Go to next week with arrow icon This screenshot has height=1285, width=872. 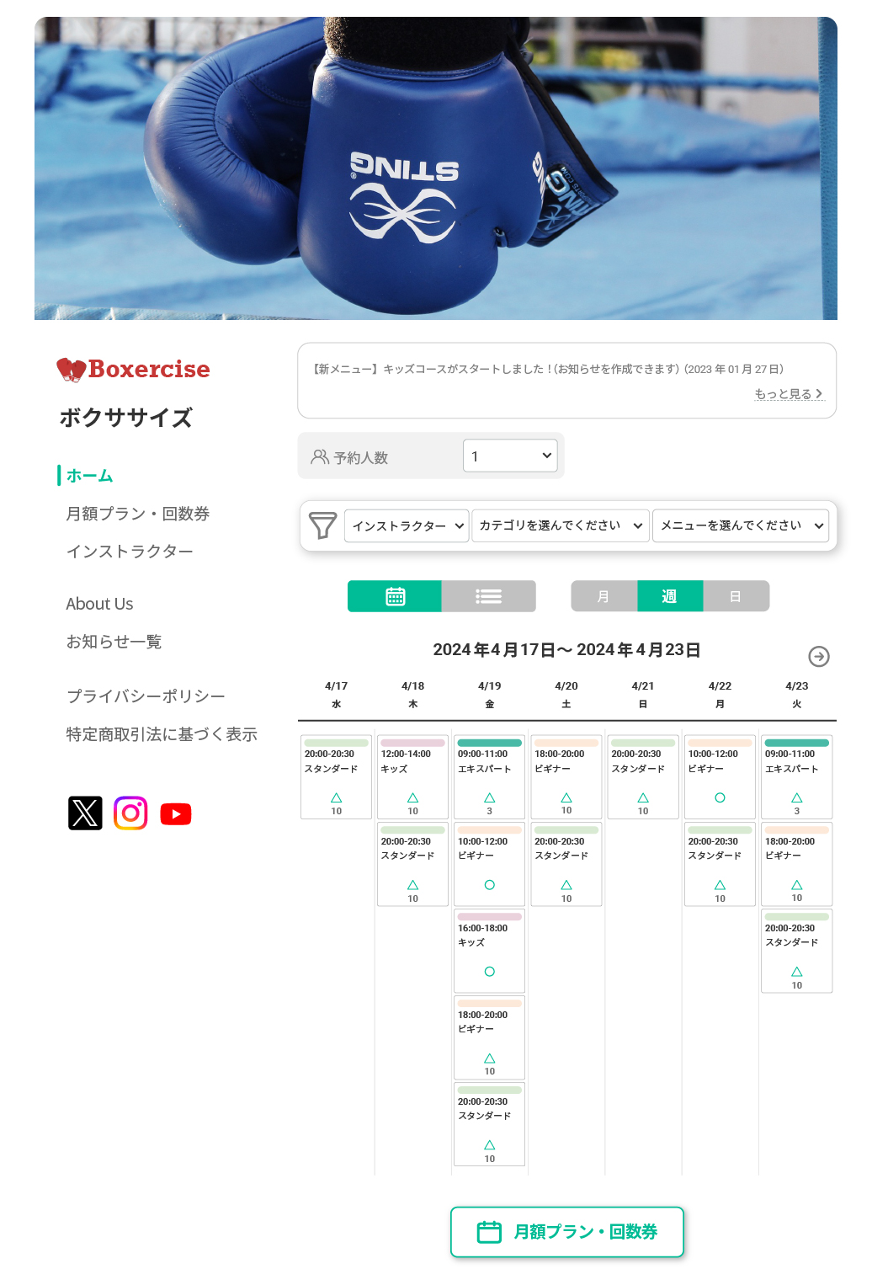click(819, 656)
